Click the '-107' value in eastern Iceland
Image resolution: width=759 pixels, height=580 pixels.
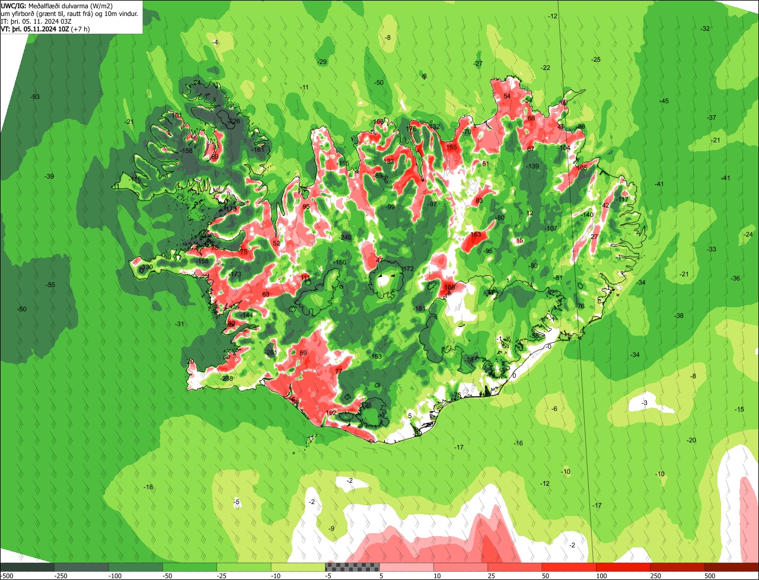[551, 228]
